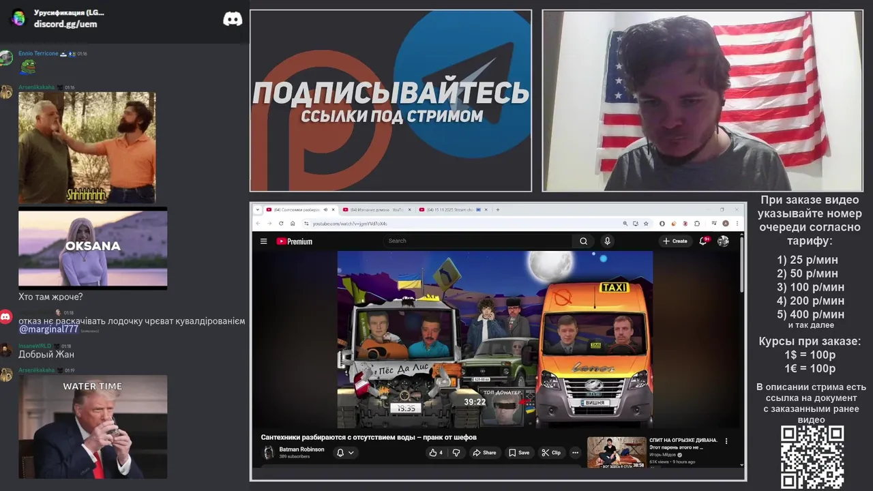Open YouTube account avatar menu

coord(723,241)
